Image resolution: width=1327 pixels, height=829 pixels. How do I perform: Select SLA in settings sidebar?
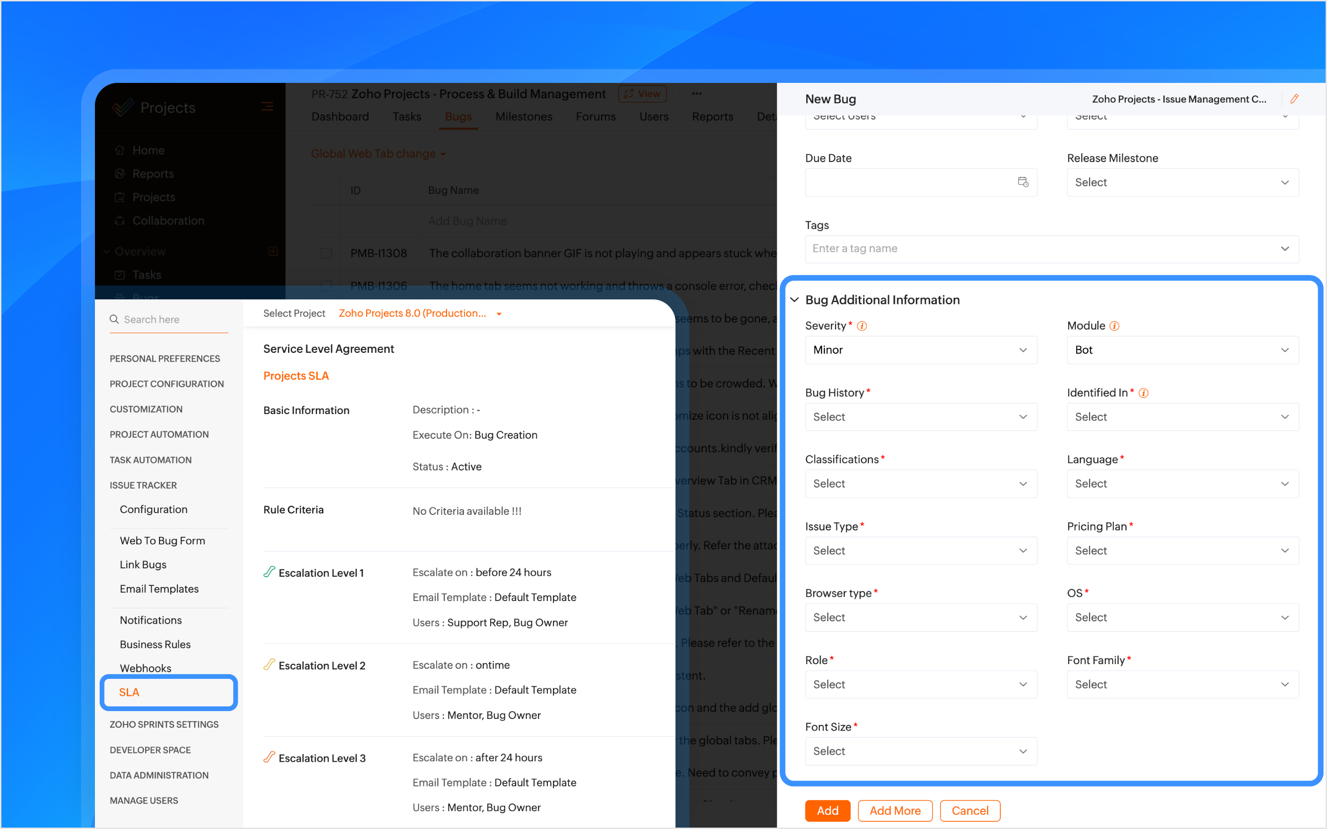point(129,693)
